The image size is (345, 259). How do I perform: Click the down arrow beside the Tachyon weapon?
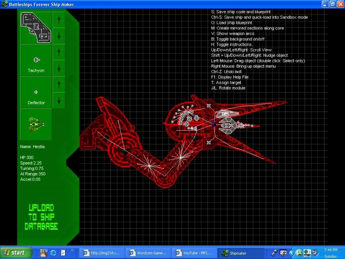(x=59, y=68)
